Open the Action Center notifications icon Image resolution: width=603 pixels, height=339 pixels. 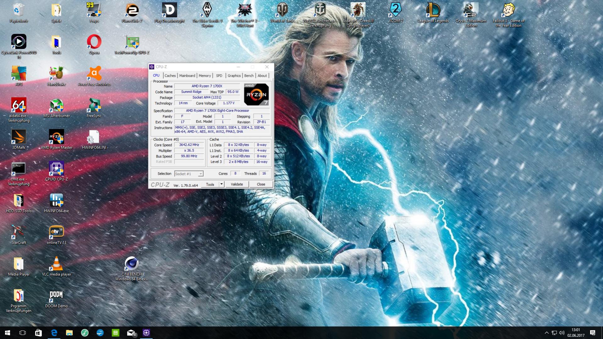pyautogui.click(x=593, y=333)
